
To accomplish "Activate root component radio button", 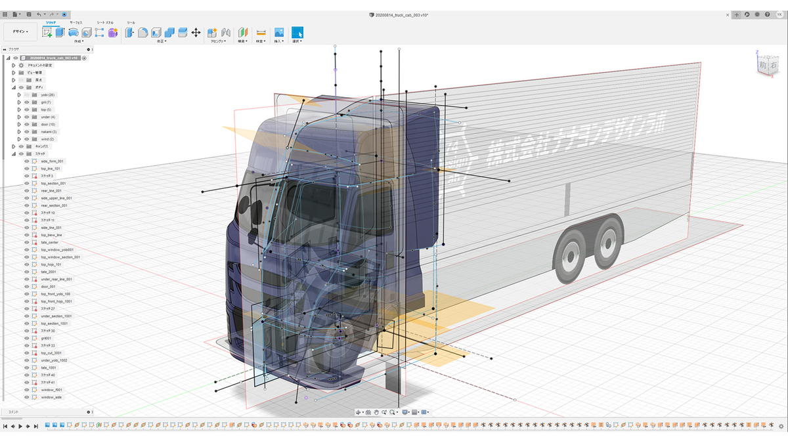I will [x=84, y=58].
